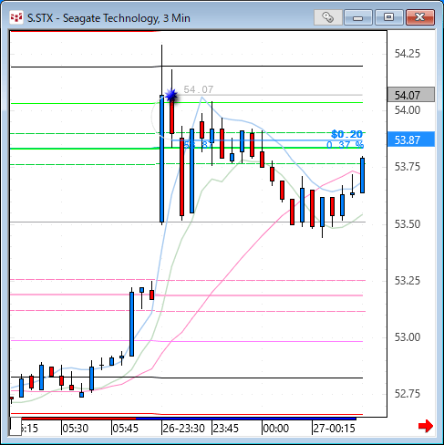
Task: Close the S.STX chart window
Action: (x=420, y=17)
